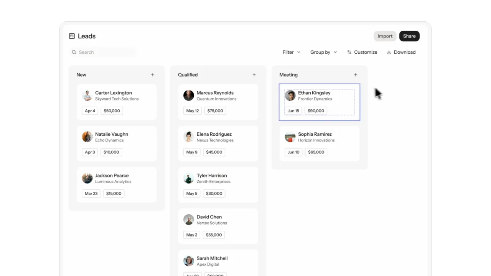Click Horizon Innovations company text

316,140
